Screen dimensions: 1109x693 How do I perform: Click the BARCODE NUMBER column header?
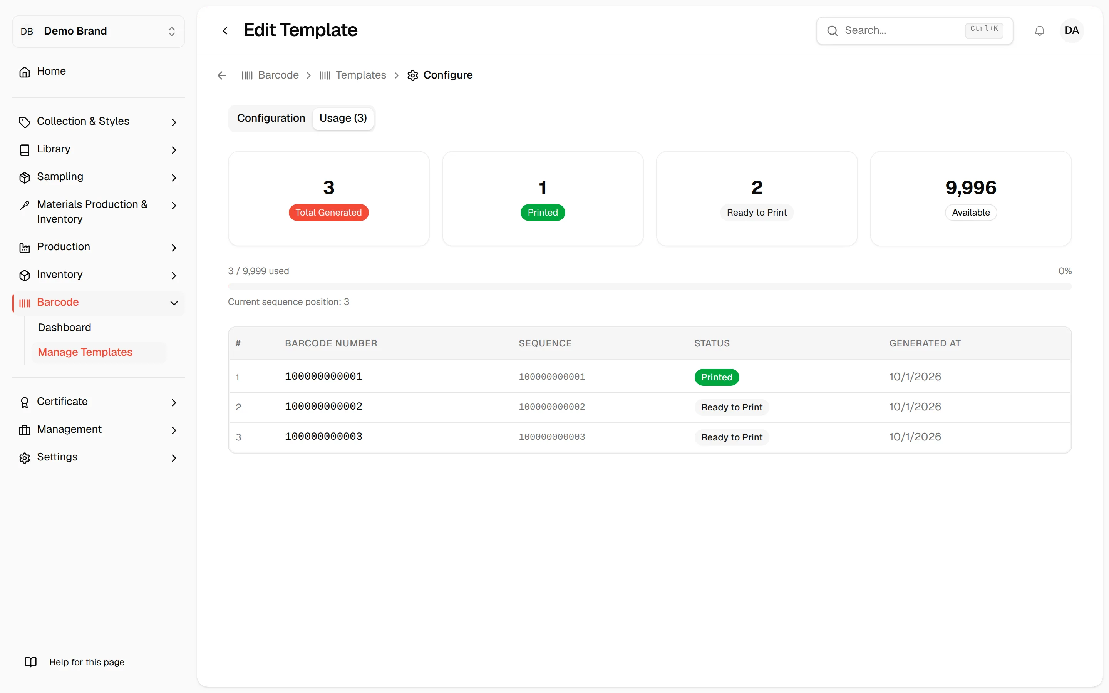click(331, 343)
